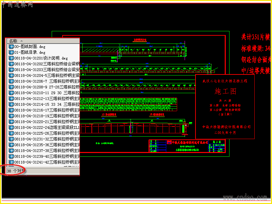
Task: Click the file icon for 08118-04-31222-24
Action: [11, 128]
